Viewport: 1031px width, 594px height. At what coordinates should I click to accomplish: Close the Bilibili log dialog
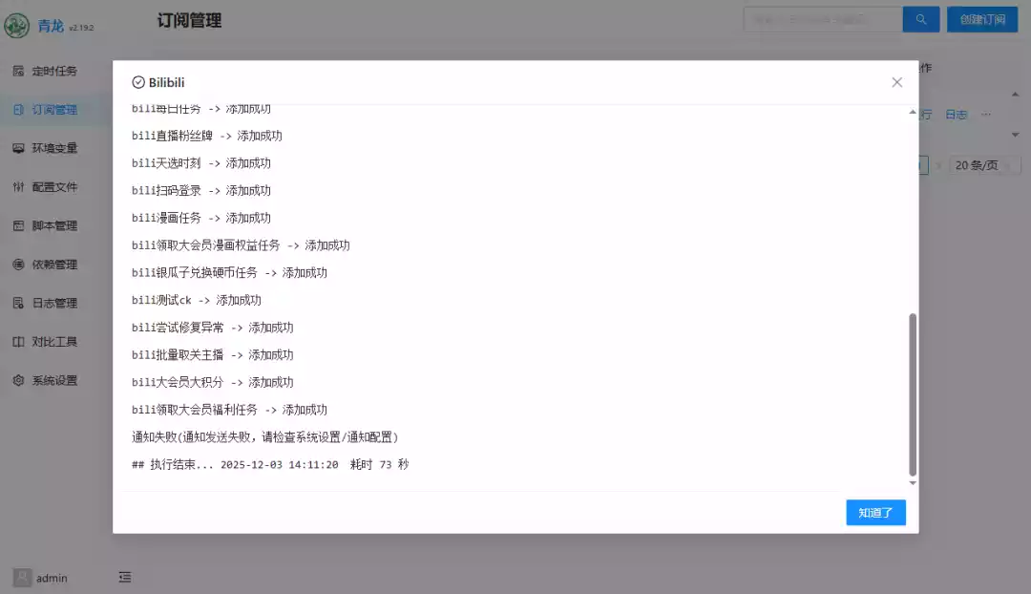click(896, 83)
